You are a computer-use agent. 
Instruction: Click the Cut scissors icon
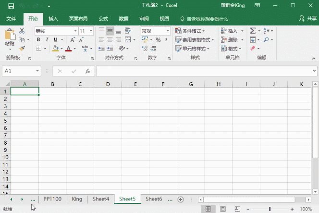click(x=22, y=31)
